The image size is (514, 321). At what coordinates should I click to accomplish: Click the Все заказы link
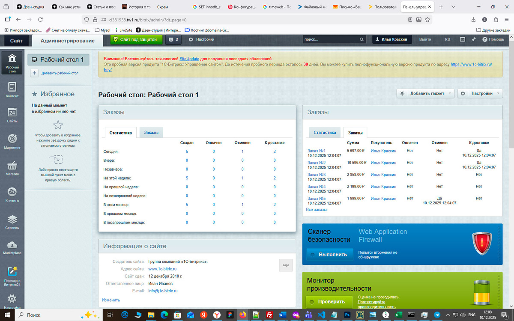[x=317, y=210]
